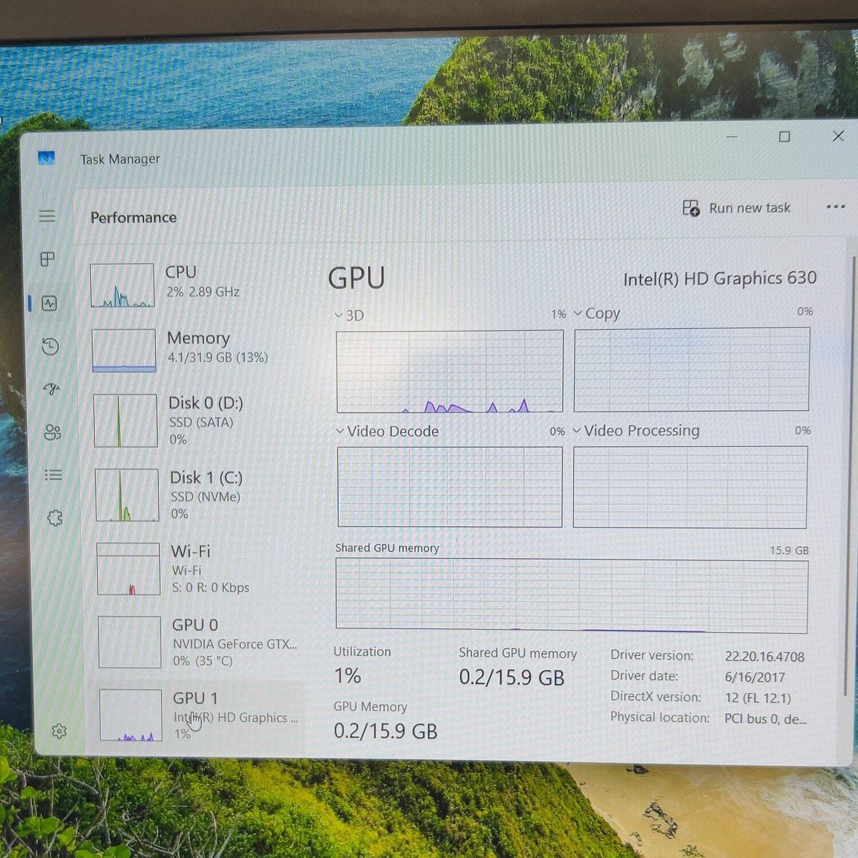The image size is (858, 858).
Task: Select the Performance page icon in sidebar
Action: point(50,303)
